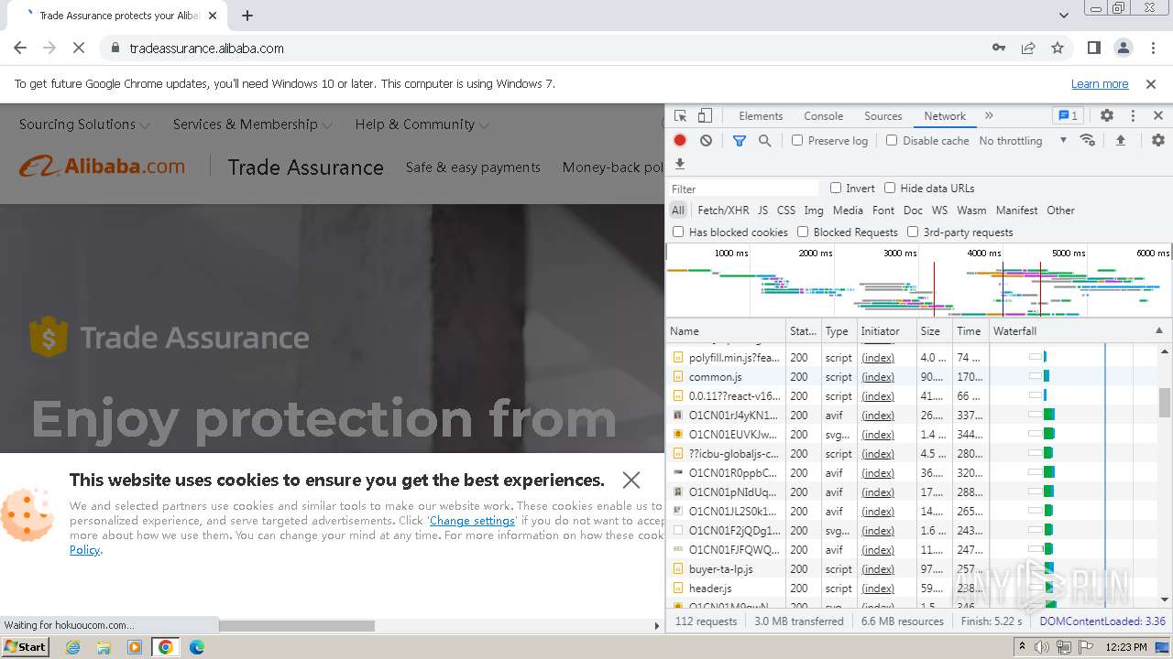
Task: Click the Alibaba.com logo
Action: click(x=103, y=167)
